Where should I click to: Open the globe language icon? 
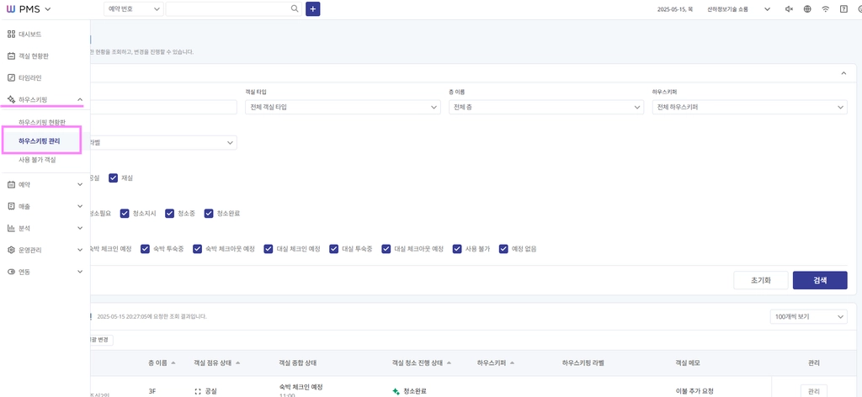tap(807, 9)
